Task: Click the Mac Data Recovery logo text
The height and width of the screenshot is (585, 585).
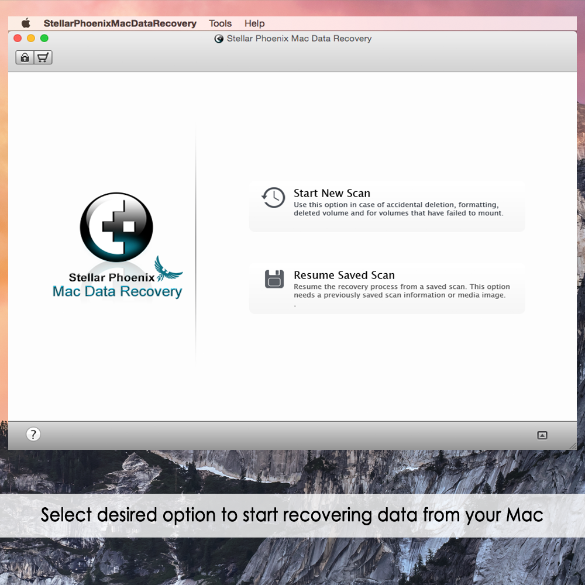Action: pyautogui.click(x=117, y=291)
